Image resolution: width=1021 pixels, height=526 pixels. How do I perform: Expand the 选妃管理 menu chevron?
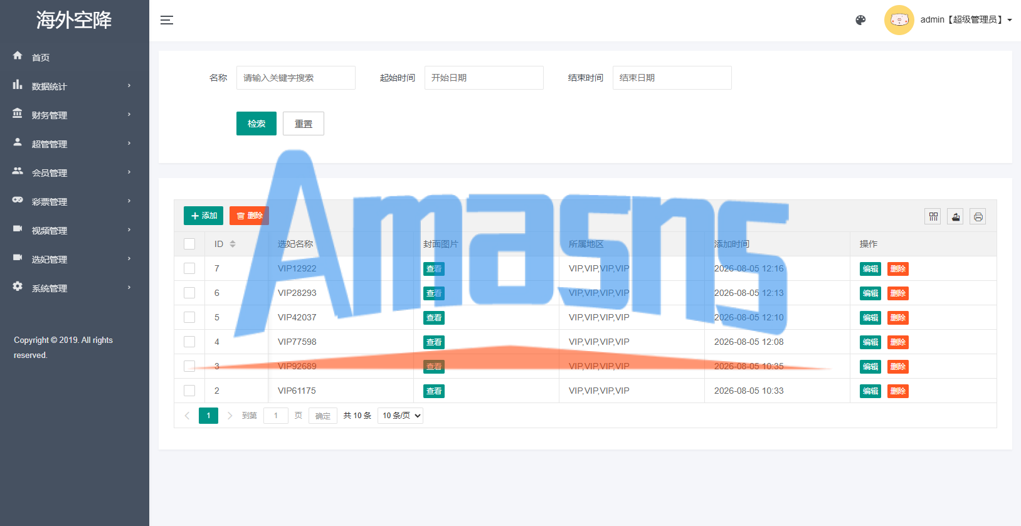click(x=129, y=259)
